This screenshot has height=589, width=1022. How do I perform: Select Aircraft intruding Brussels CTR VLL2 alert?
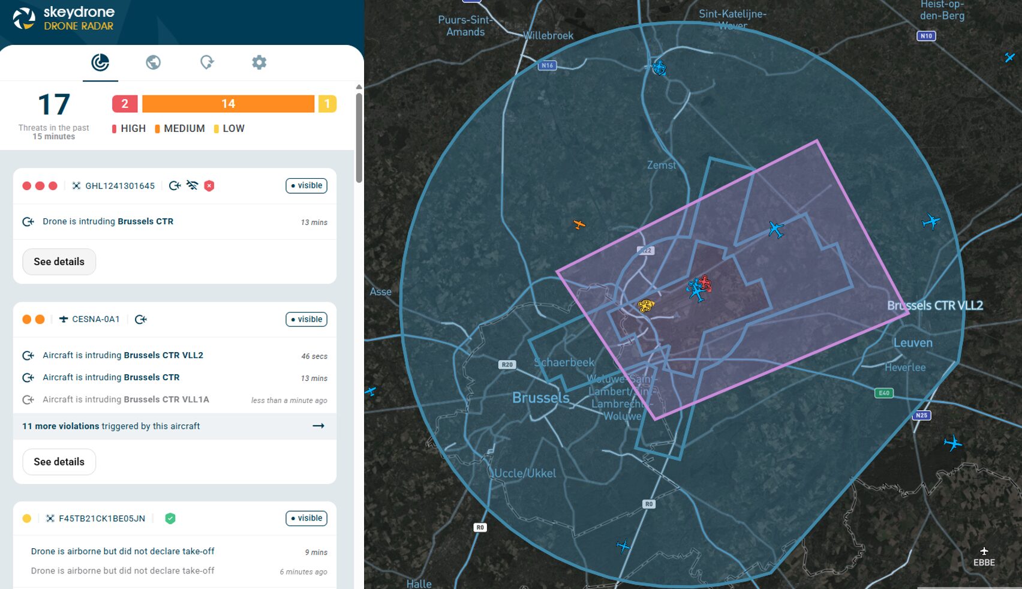point(175,356)
